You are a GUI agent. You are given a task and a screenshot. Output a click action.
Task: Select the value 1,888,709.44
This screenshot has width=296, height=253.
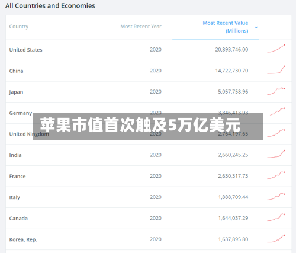pos(233,197)
